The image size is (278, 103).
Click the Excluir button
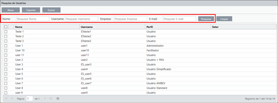point(51,10)
